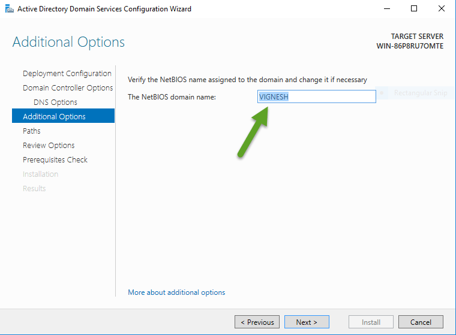This screenshot has height=335, width=456.
Task: Go back with the Previous button
Action: click(257, 322)
